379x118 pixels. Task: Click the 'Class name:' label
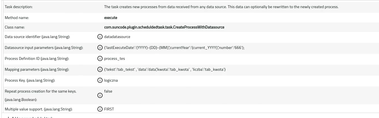coord(15,27)
